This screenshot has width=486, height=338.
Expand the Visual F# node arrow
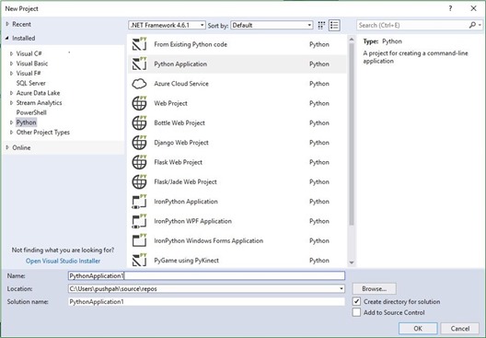tap(11, 74)
